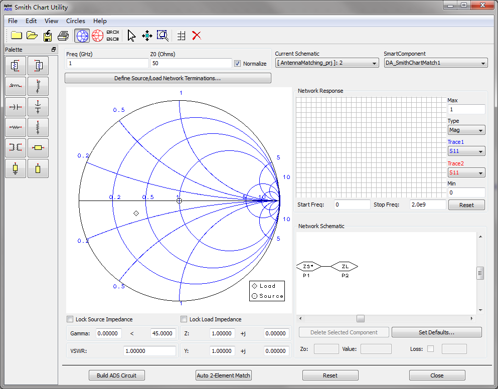Tick the Loss checkbox
The height and width of the screenshot is (389, 498).
(430, 349)
